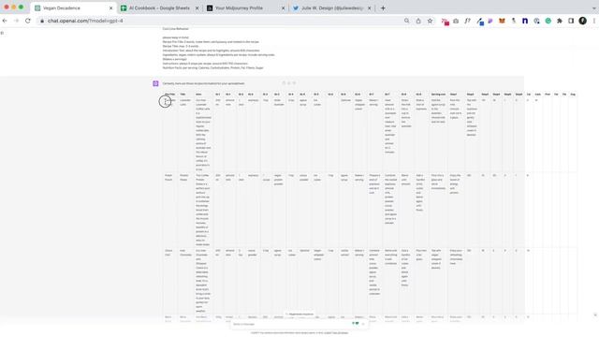This screenshot has height=337, width=599.
Task: Click the Regenerate response button
Action: [299, 315]
